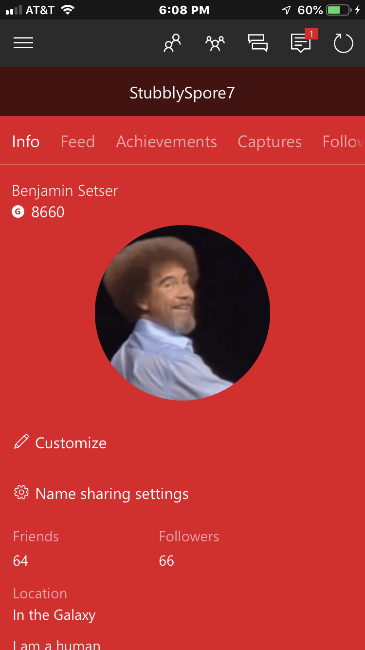
Task: Switch to the Achievements tab
Action: click(166, 142)
